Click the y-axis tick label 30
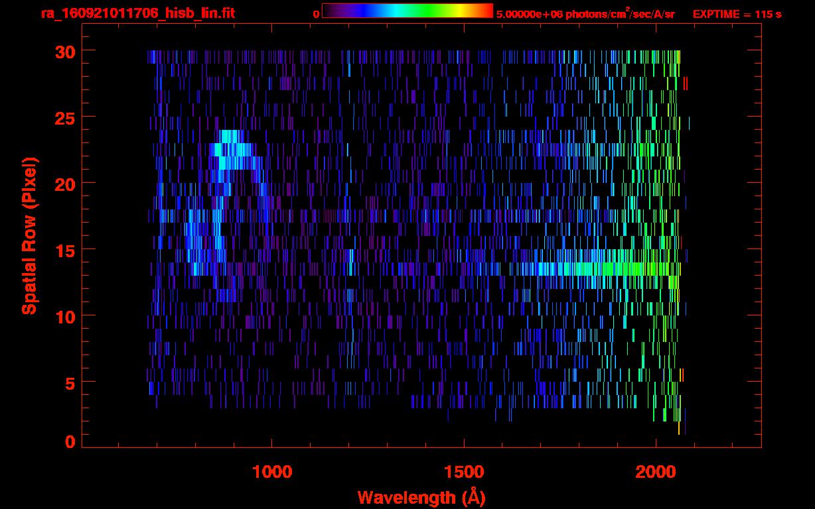Image resolution: width=815 pixels, height=509 pixels. pos(64,51)
